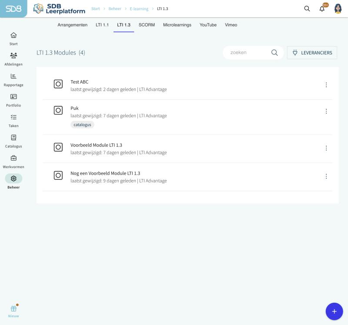The height and width of the screenshot is (325, 348).
Task: Switch to the Arrangementen tab
Action: [72, 25]
